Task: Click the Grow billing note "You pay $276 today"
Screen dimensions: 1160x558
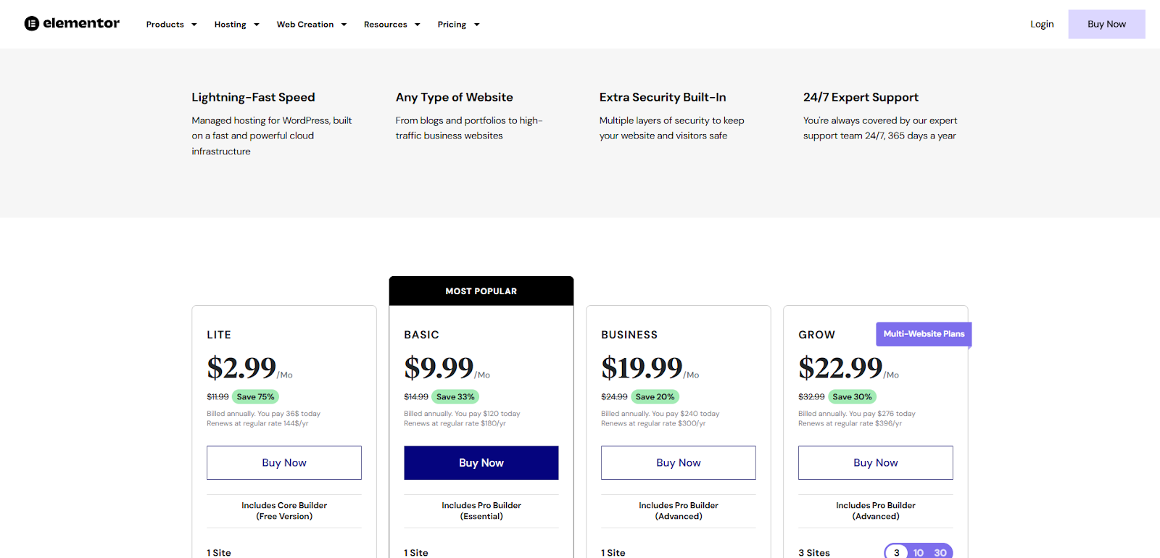Action: point(882,414)
